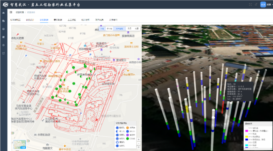This screenshot has height=151, width=273.
Task: Click the satellite map thumbnail at bottom left
Action: pos(20,144)
